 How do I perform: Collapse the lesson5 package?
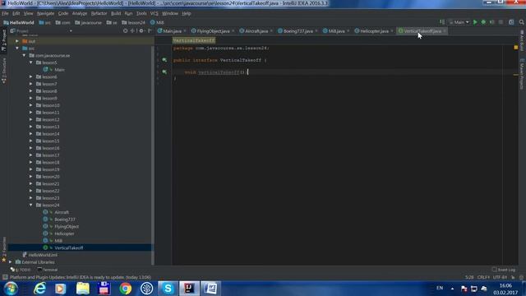(31, 62)
